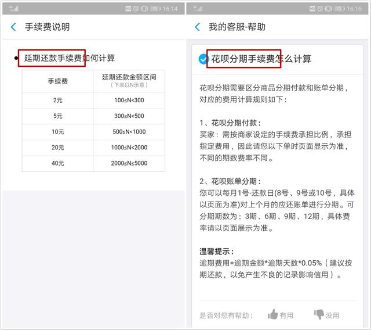Tap the 延期还款金额区间 column header
The width and height of the screenshot is (371, 330).
(x=129, y=81)
